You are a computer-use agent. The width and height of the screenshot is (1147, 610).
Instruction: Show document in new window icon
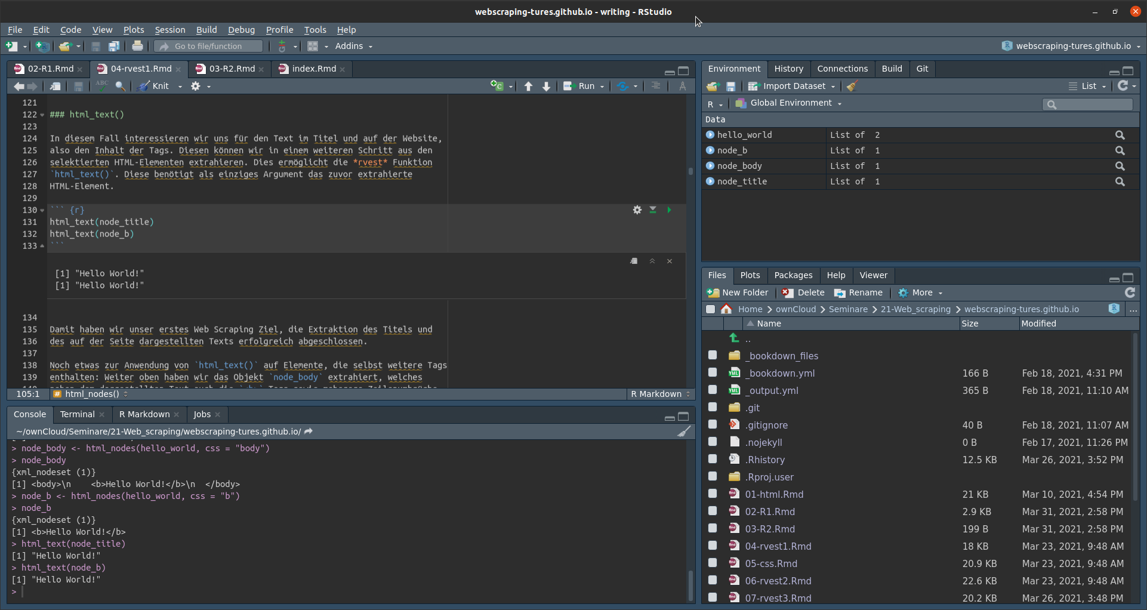55,86
